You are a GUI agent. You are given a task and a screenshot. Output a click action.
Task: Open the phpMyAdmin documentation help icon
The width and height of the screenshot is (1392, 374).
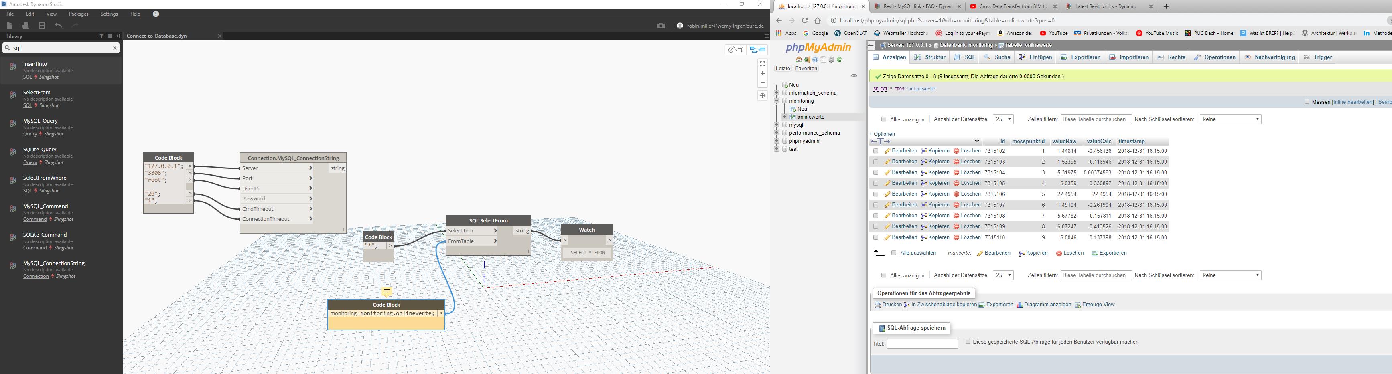pyautogui.click(x=816, y=60)
